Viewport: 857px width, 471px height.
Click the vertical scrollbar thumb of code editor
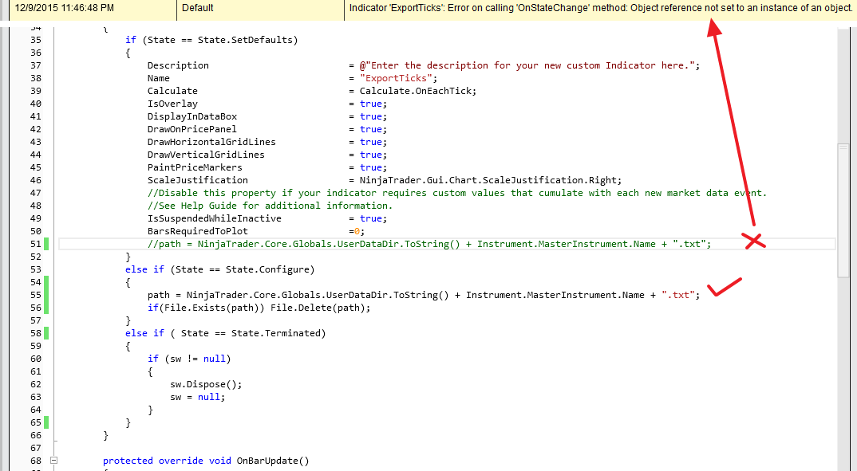coord(843,210)
